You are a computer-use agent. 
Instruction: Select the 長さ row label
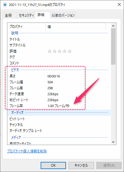tap(12, 76)
